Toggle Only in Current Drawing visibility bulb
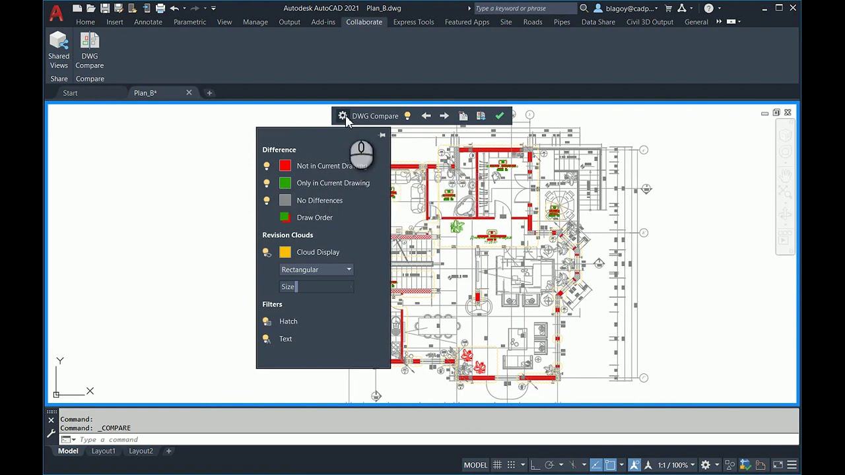Viewport: 845px width, 475px height. click(267, 183)
